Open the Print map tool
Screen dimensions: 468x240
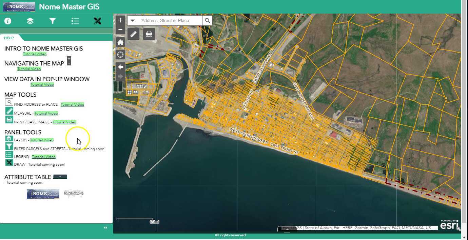click(149, 34)
